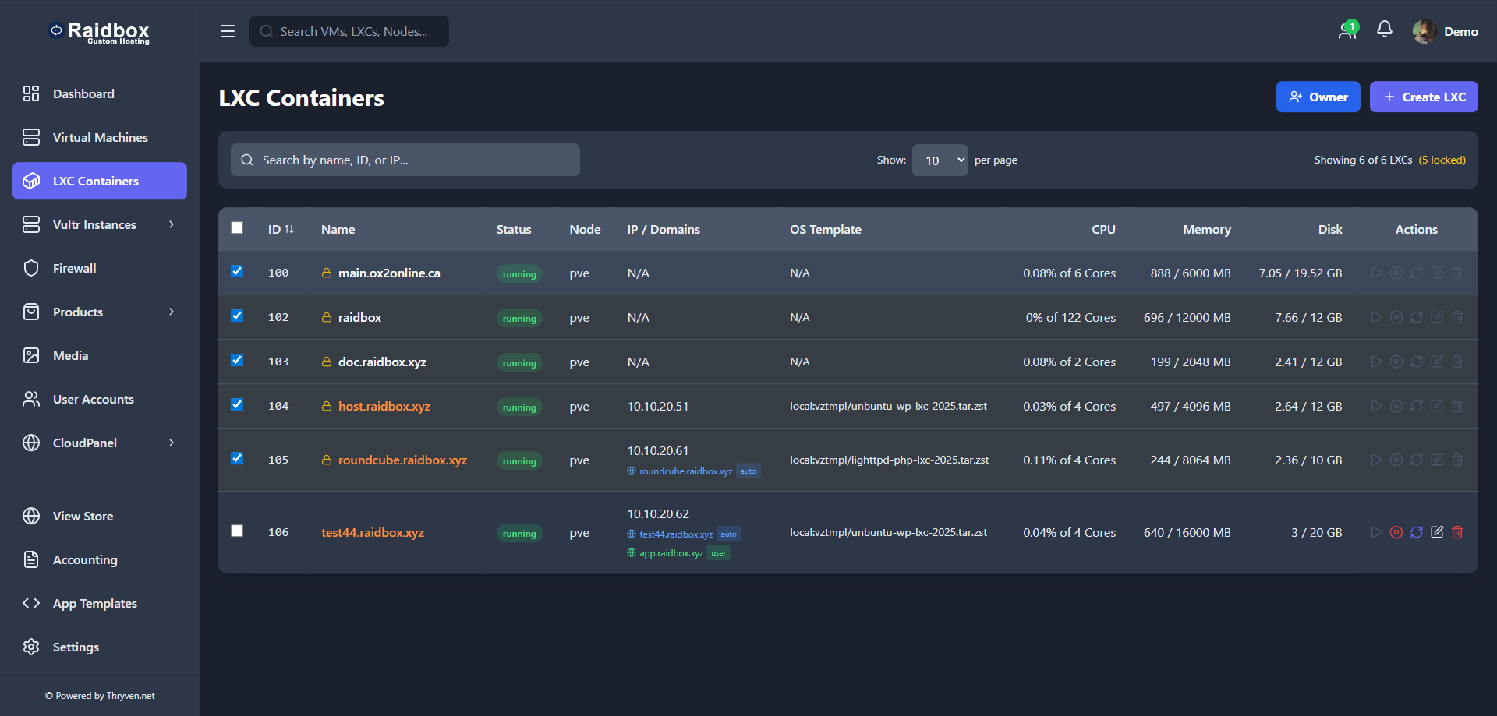Image resolution: width=1497 pixels, height=716 pixels.
Task: Click the online users icon with badge
Action: (1347, 30)
